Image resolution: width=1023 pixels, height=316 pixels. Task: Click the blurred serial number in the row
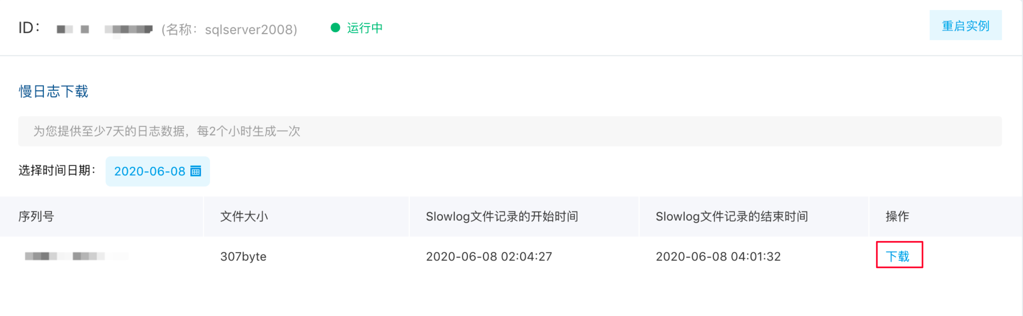[76, 256]
